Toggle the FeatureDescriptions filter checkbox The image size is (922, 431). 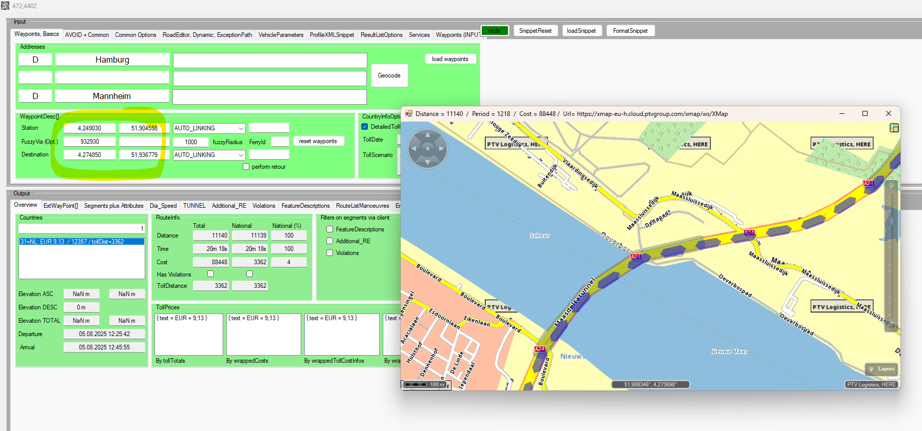(330, 229)
